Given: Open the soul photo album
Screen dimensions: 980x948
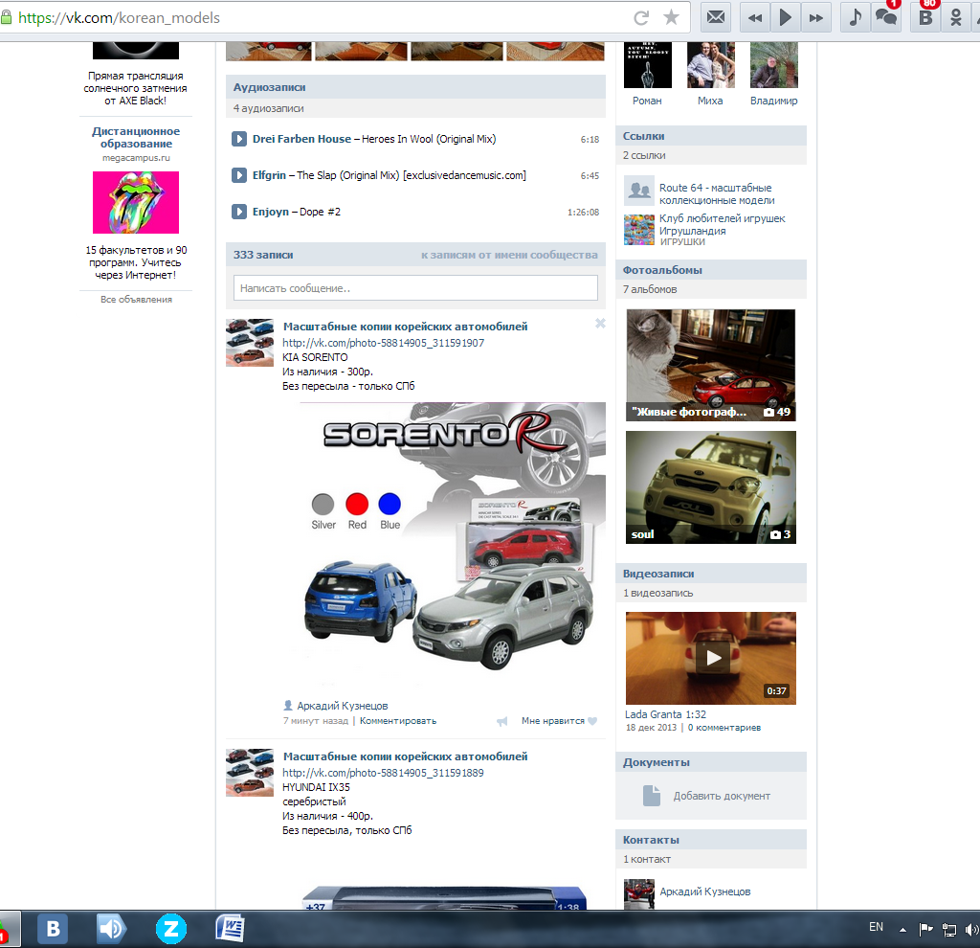Looking at the screenshot, I should (x=710, y=487).
